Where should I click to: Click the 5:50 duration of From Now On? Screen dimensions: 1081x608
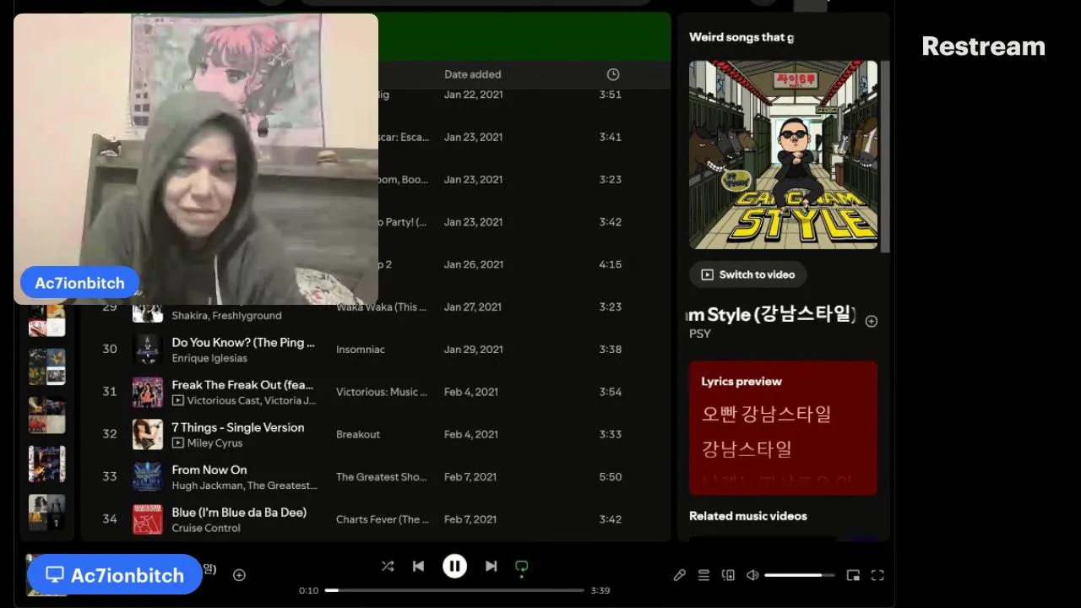[611, 476]
